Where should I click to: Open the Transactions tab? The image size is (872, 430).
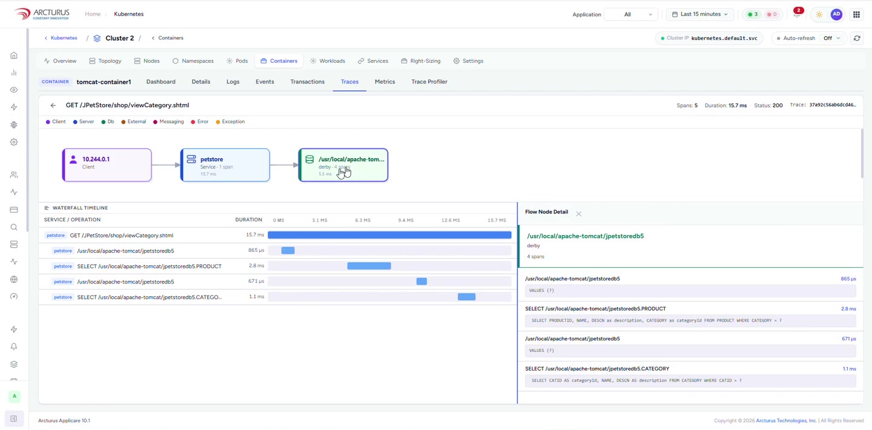pos(307,82)
